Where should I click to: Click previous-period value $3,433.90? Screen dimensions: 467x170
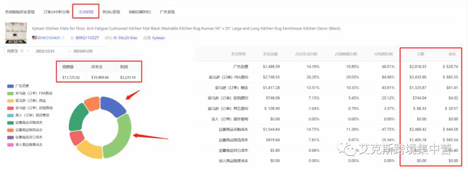(x=417, y=77)
